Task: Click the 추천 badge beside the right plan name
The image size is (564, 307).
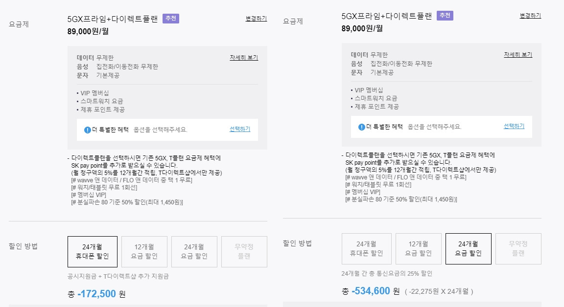Action: click(445, 15)
